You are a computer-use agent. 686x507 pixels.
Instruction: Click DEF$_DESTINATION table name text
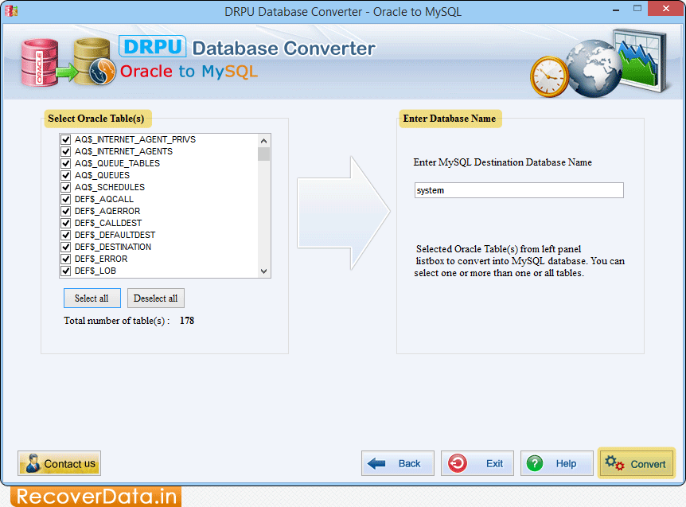pos(113,247)
